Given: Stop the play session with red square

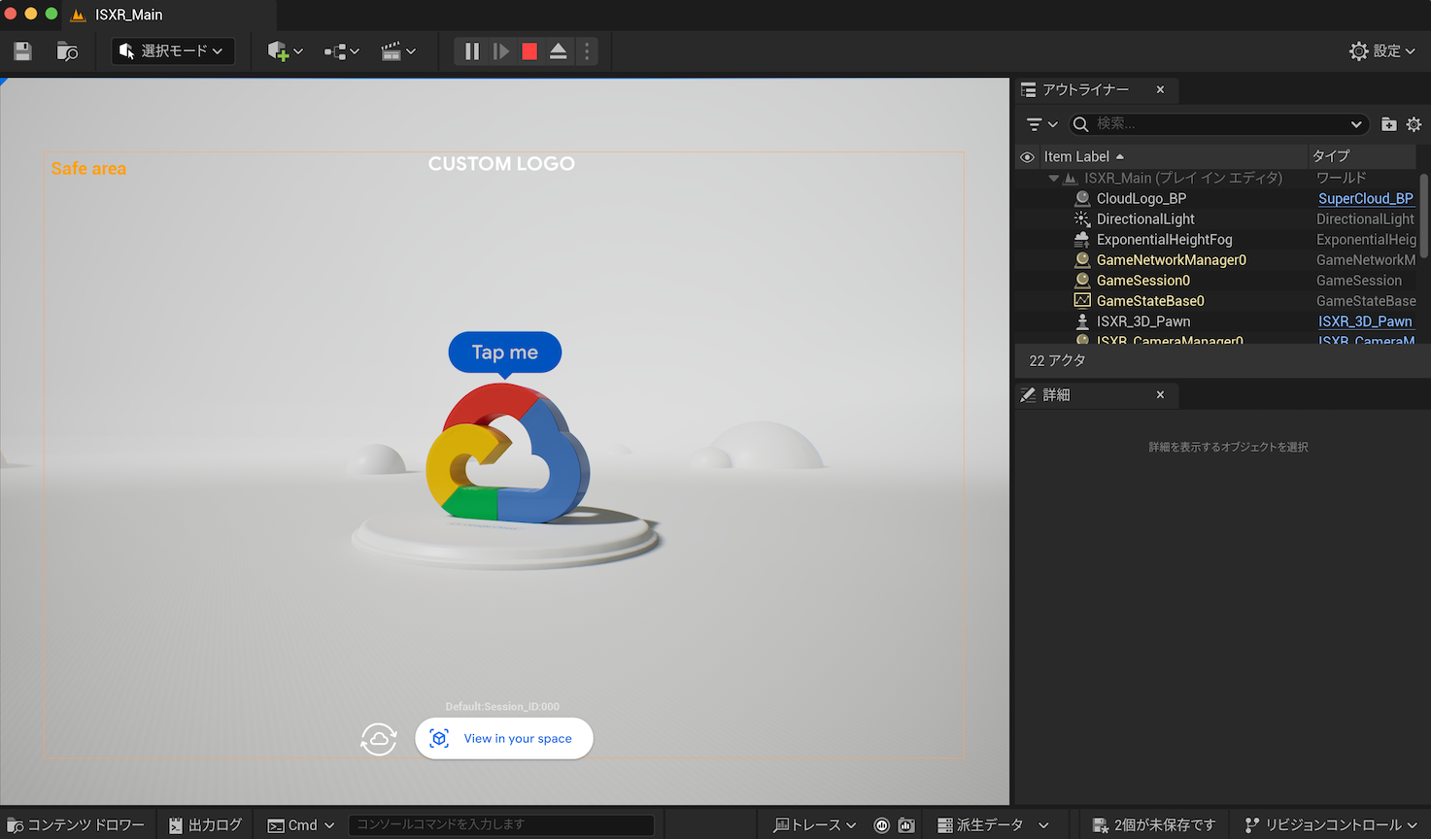Looking at the screenshot, I should click(x=529, y=51).
